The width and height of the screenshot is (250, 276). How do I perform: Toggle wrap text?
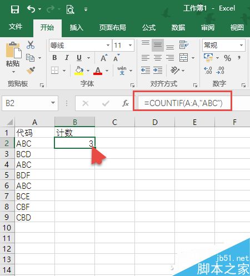pyautogui.click(x=184, y=45)
